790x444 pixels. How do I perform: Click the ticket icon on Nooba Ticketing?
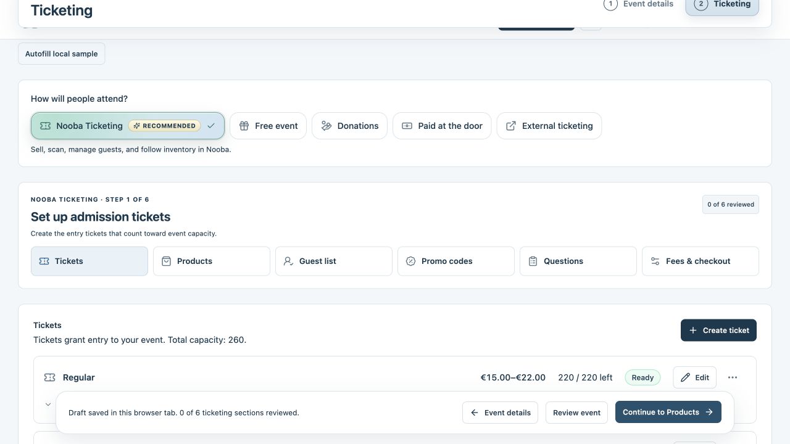click(45, 126)
